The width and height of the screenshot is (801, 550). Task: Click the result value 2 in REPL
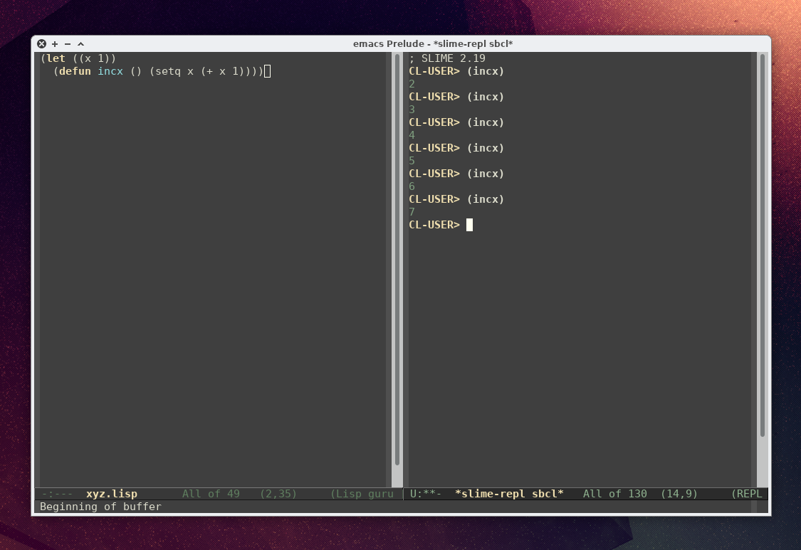pyautogui.click(x=412, y=84)
